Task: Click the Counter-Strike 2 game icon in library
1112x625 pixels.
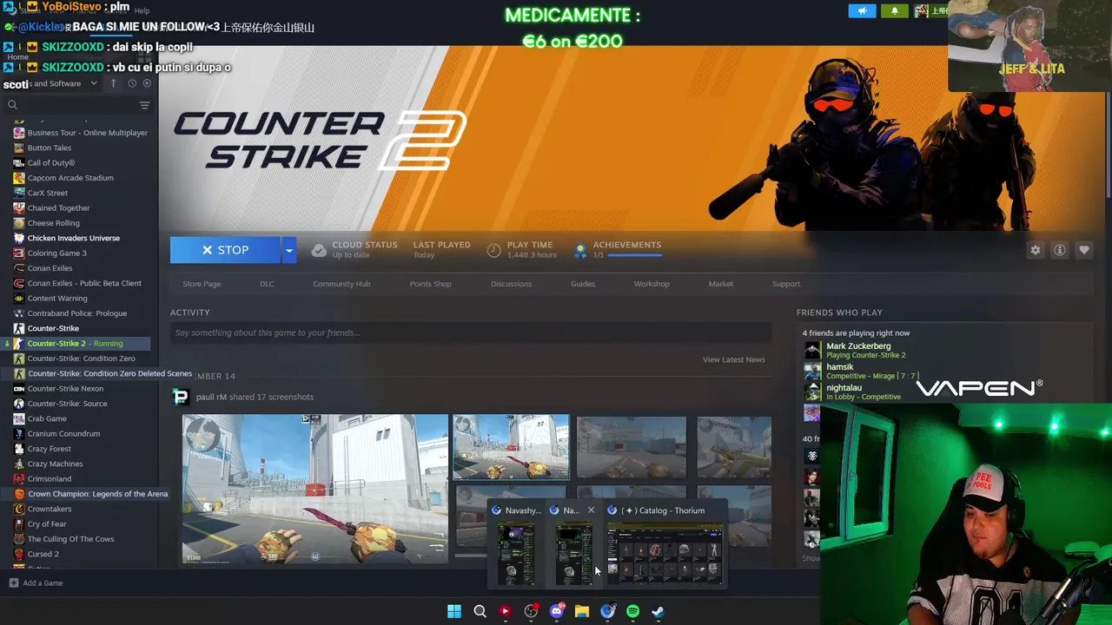Action: (19, 344)
